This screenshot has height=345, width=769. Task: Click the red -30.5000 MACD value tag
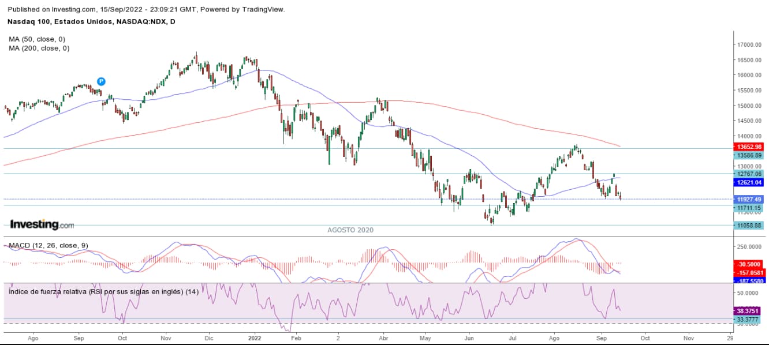[747, 264]
